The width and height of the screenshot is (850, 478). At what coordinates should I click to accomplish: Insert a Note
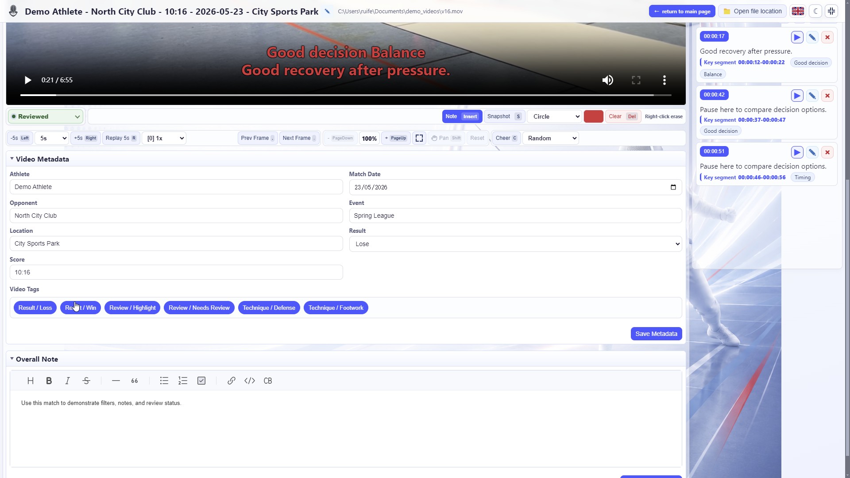pos(462,116)
